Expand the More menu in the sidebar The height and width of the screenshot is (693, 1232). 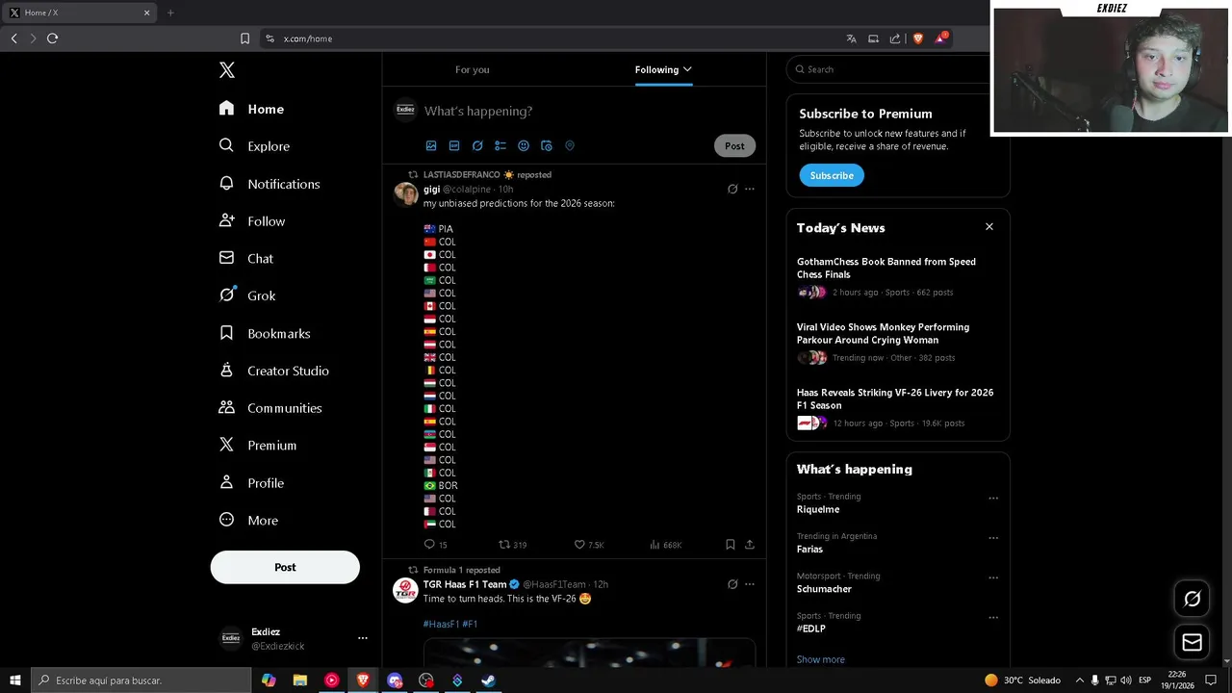tap(248, 521)
